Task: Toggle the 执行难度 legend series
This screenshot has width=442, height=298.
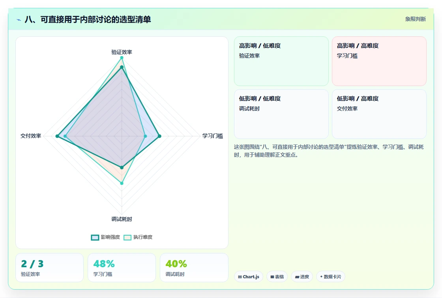Action: [138, 237]
